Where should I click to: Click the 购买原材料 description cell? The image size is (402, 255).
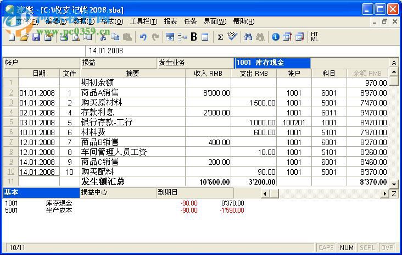(132, 103)
